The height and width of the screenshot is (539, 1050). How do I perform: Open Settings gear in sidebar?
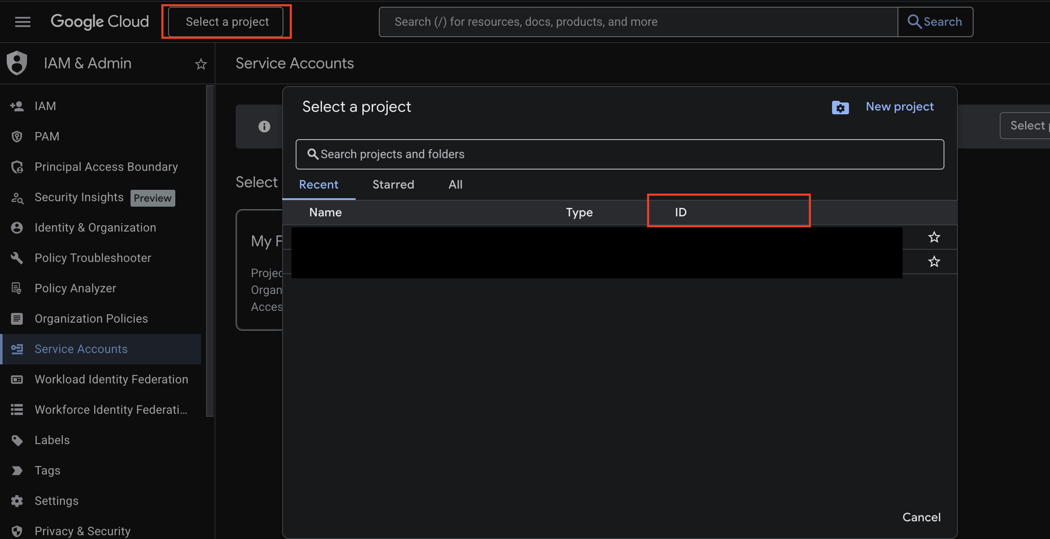[17, 501]
